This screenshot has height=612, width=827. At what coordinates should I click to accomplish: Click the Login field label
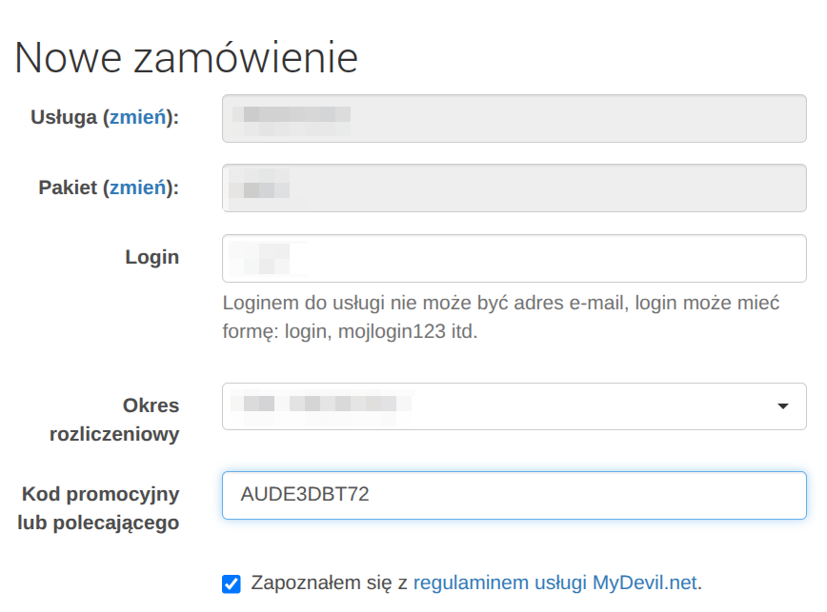[x=151, y=257]
